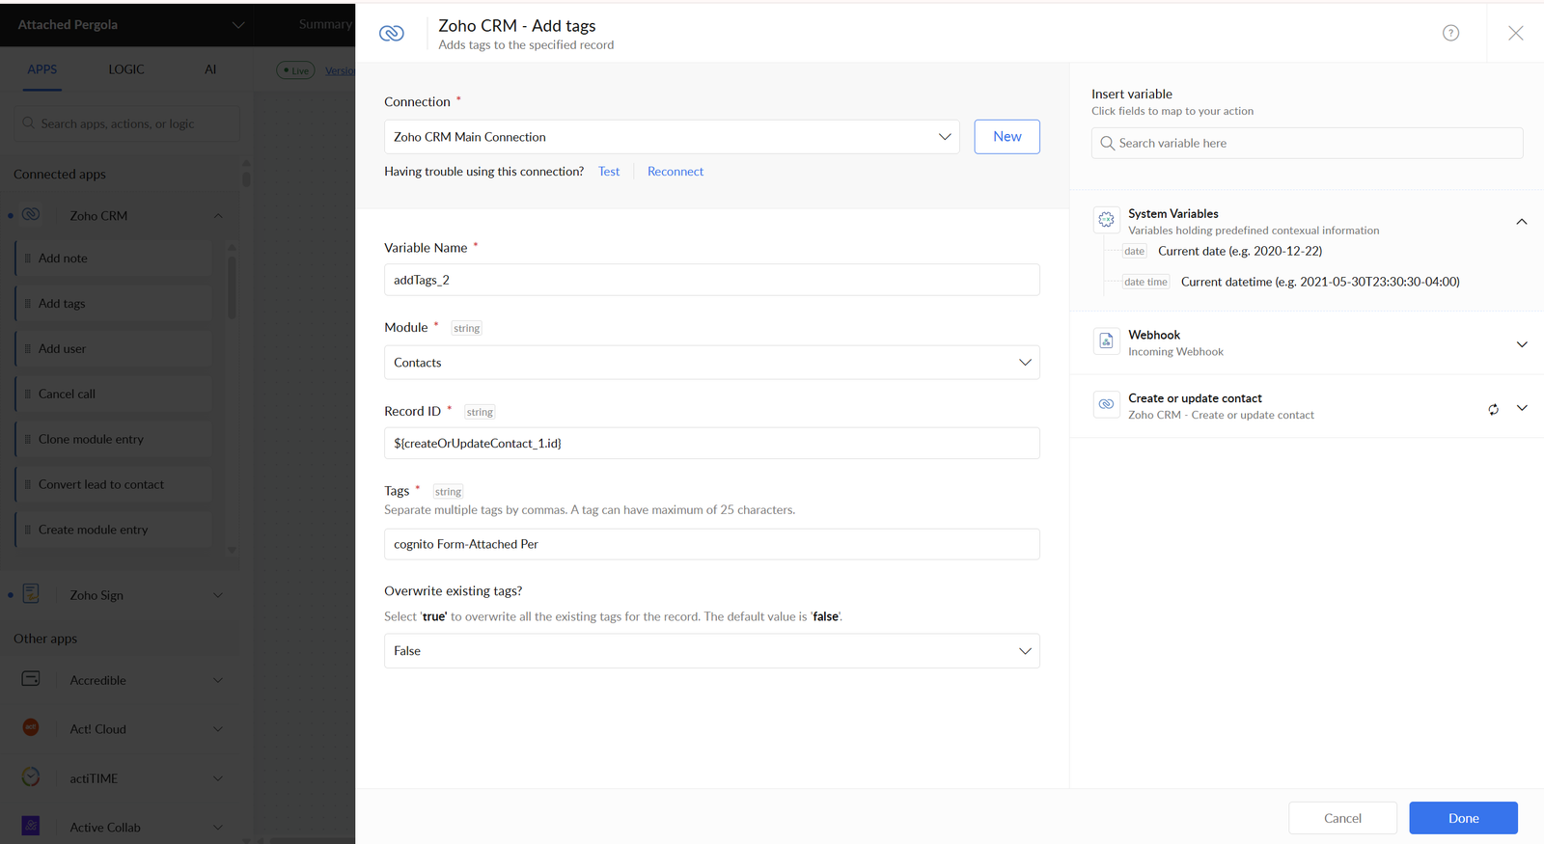Open the Summary tab
This screenshot has width=1544, height=844.
click(325, 24)
